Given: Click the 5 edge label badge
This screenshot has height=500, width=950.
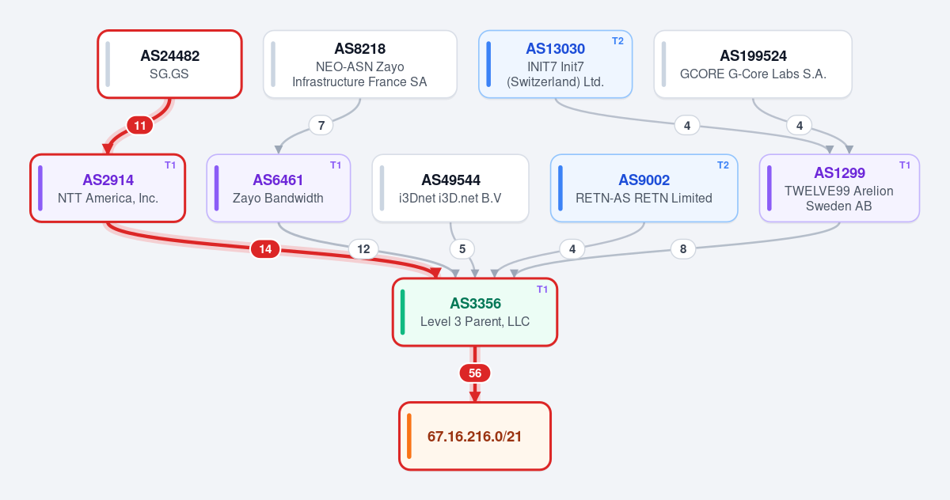Looking at the screenshot, I should click(462, 249).
